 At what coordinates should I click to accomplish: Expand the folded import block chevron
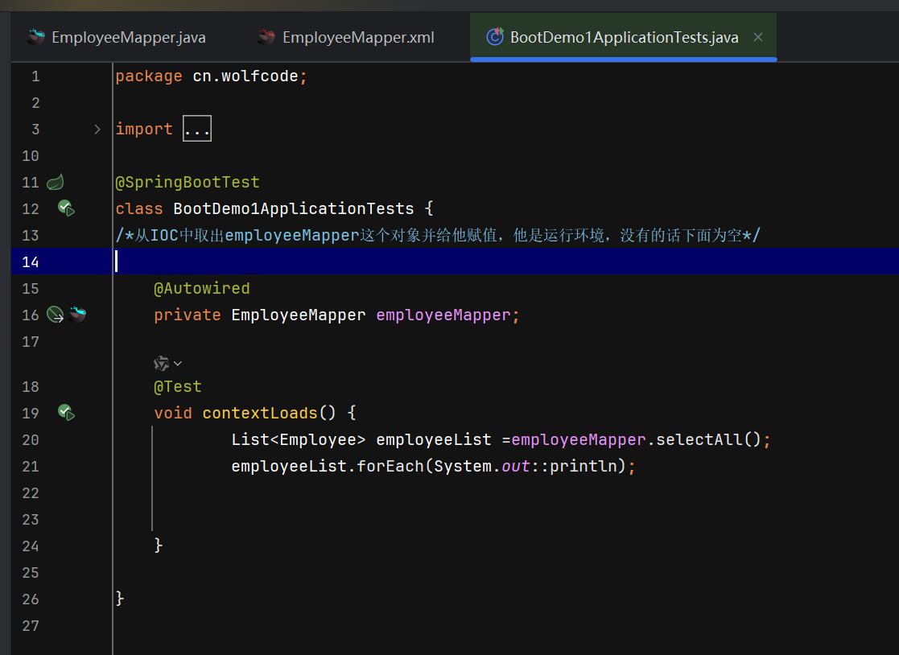[97, 130]
